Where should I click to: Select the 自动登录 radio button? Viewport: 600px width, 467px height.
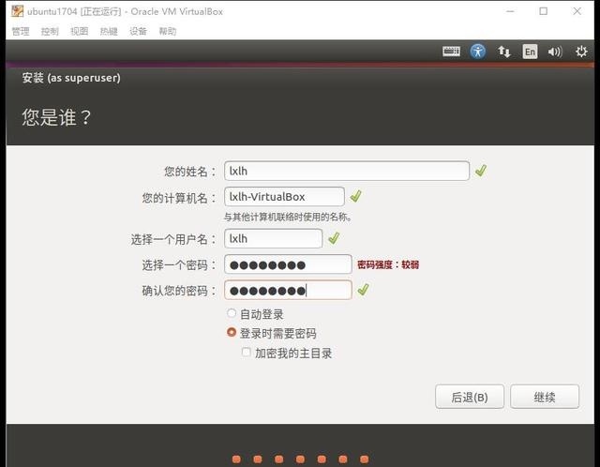click(232, 314)
